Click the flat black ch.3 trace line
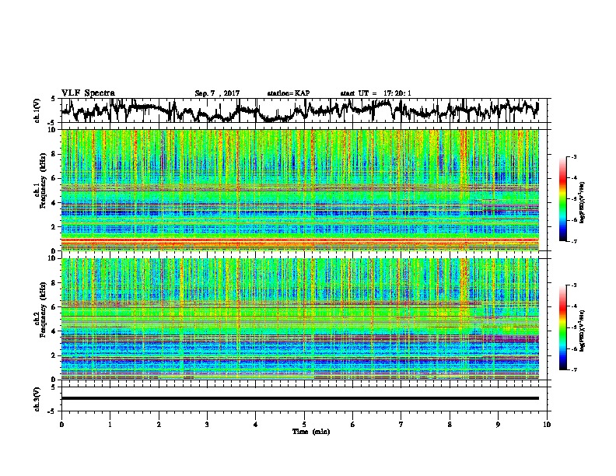Screen dimensions: 616x476 click(x=300, y=398)
